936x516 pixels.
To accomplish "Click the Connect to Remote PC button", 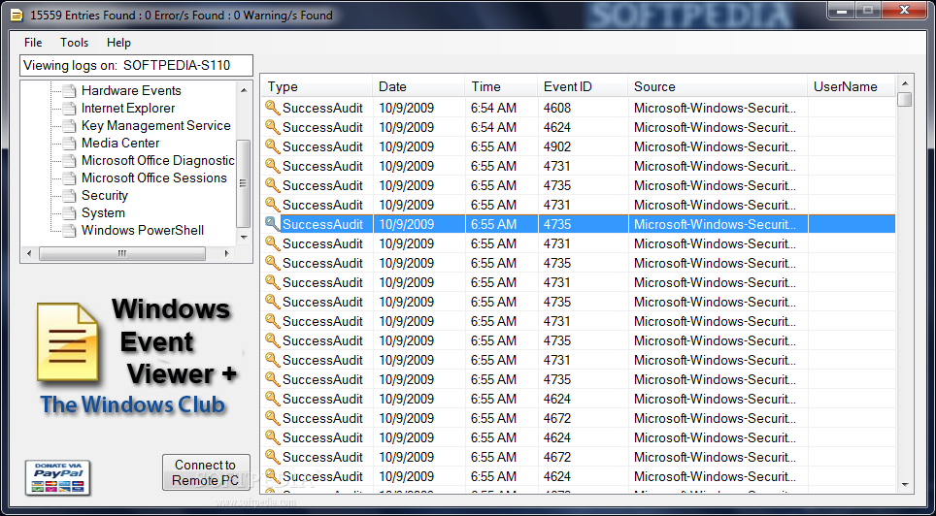I will [x=205, y=471].
